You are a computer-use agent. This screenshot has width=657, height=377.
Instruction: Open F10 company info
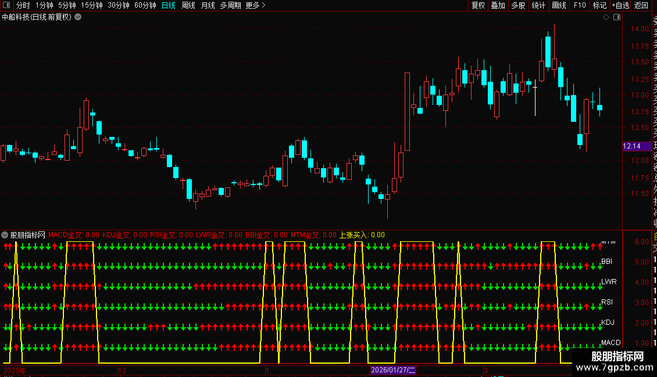[580, 5]
